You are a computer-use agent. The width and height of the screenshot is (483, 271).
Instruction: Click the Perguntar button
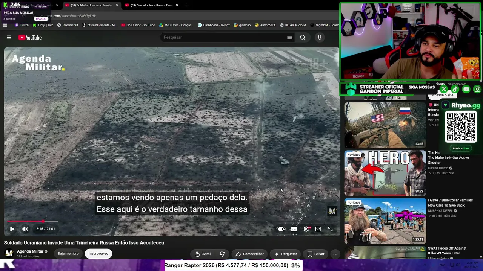285,254
